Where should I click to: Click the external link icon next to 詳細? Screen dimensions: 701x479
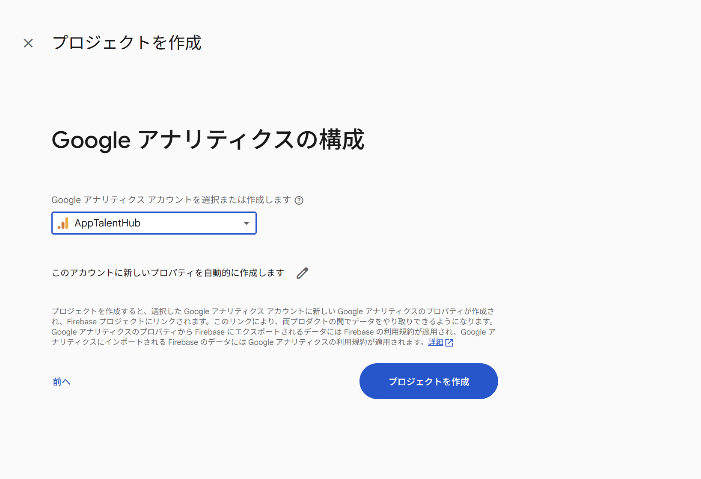[x=449, y=343]
